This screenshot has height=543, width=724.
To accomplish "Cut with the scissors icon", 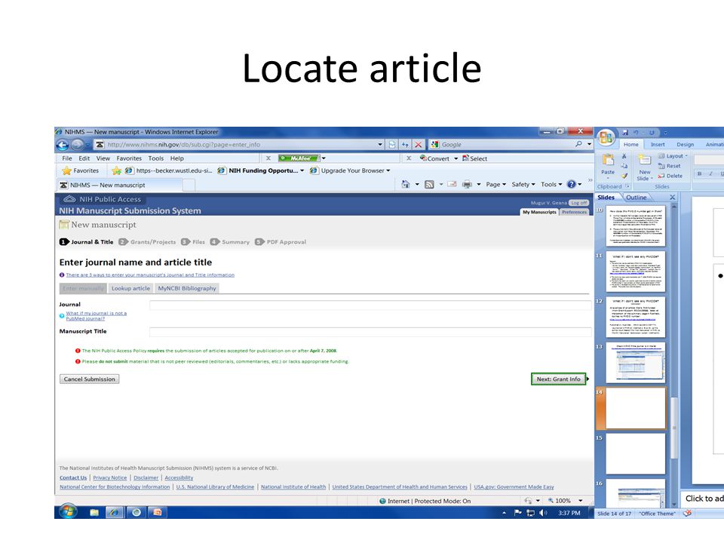I will coord(624,156).
